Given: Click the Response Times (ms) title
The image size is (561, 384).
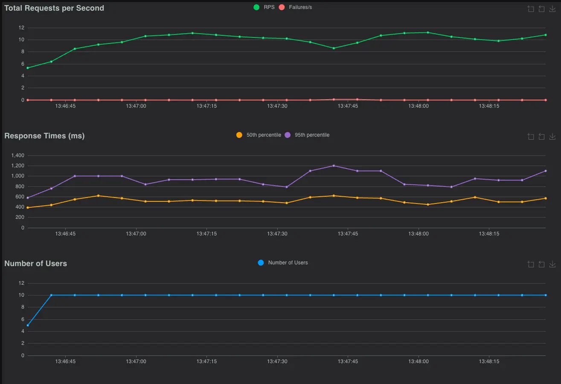Looking at the screenshot, I should point(44,136).
